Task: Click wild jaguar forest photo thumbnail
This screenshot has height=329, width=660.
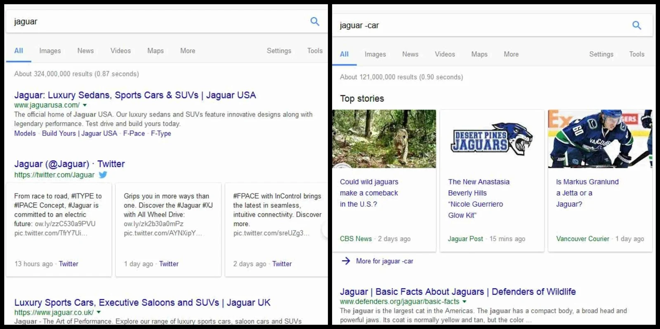Action: 384,139
